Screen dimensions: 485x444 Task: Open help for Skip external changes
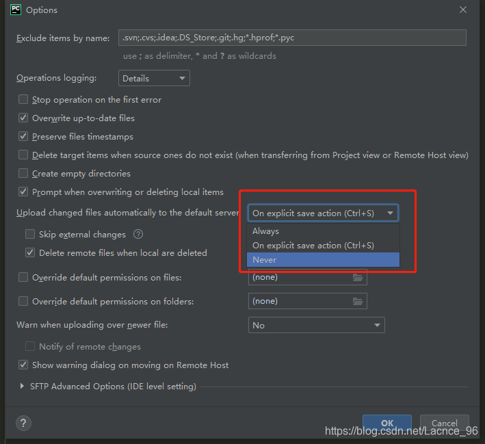(x=138, y=234)
